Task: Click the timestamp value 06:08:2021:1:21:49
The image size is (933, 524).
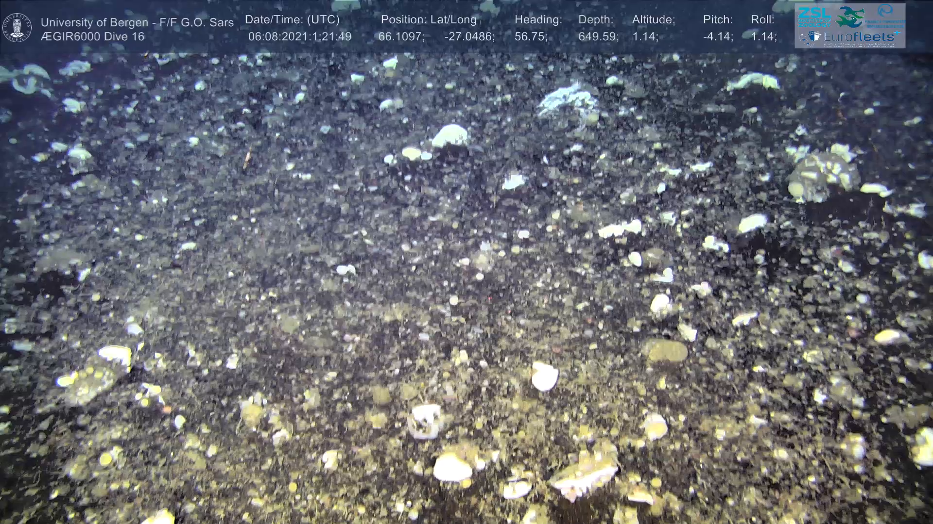Action: click(x=299, y=37)
